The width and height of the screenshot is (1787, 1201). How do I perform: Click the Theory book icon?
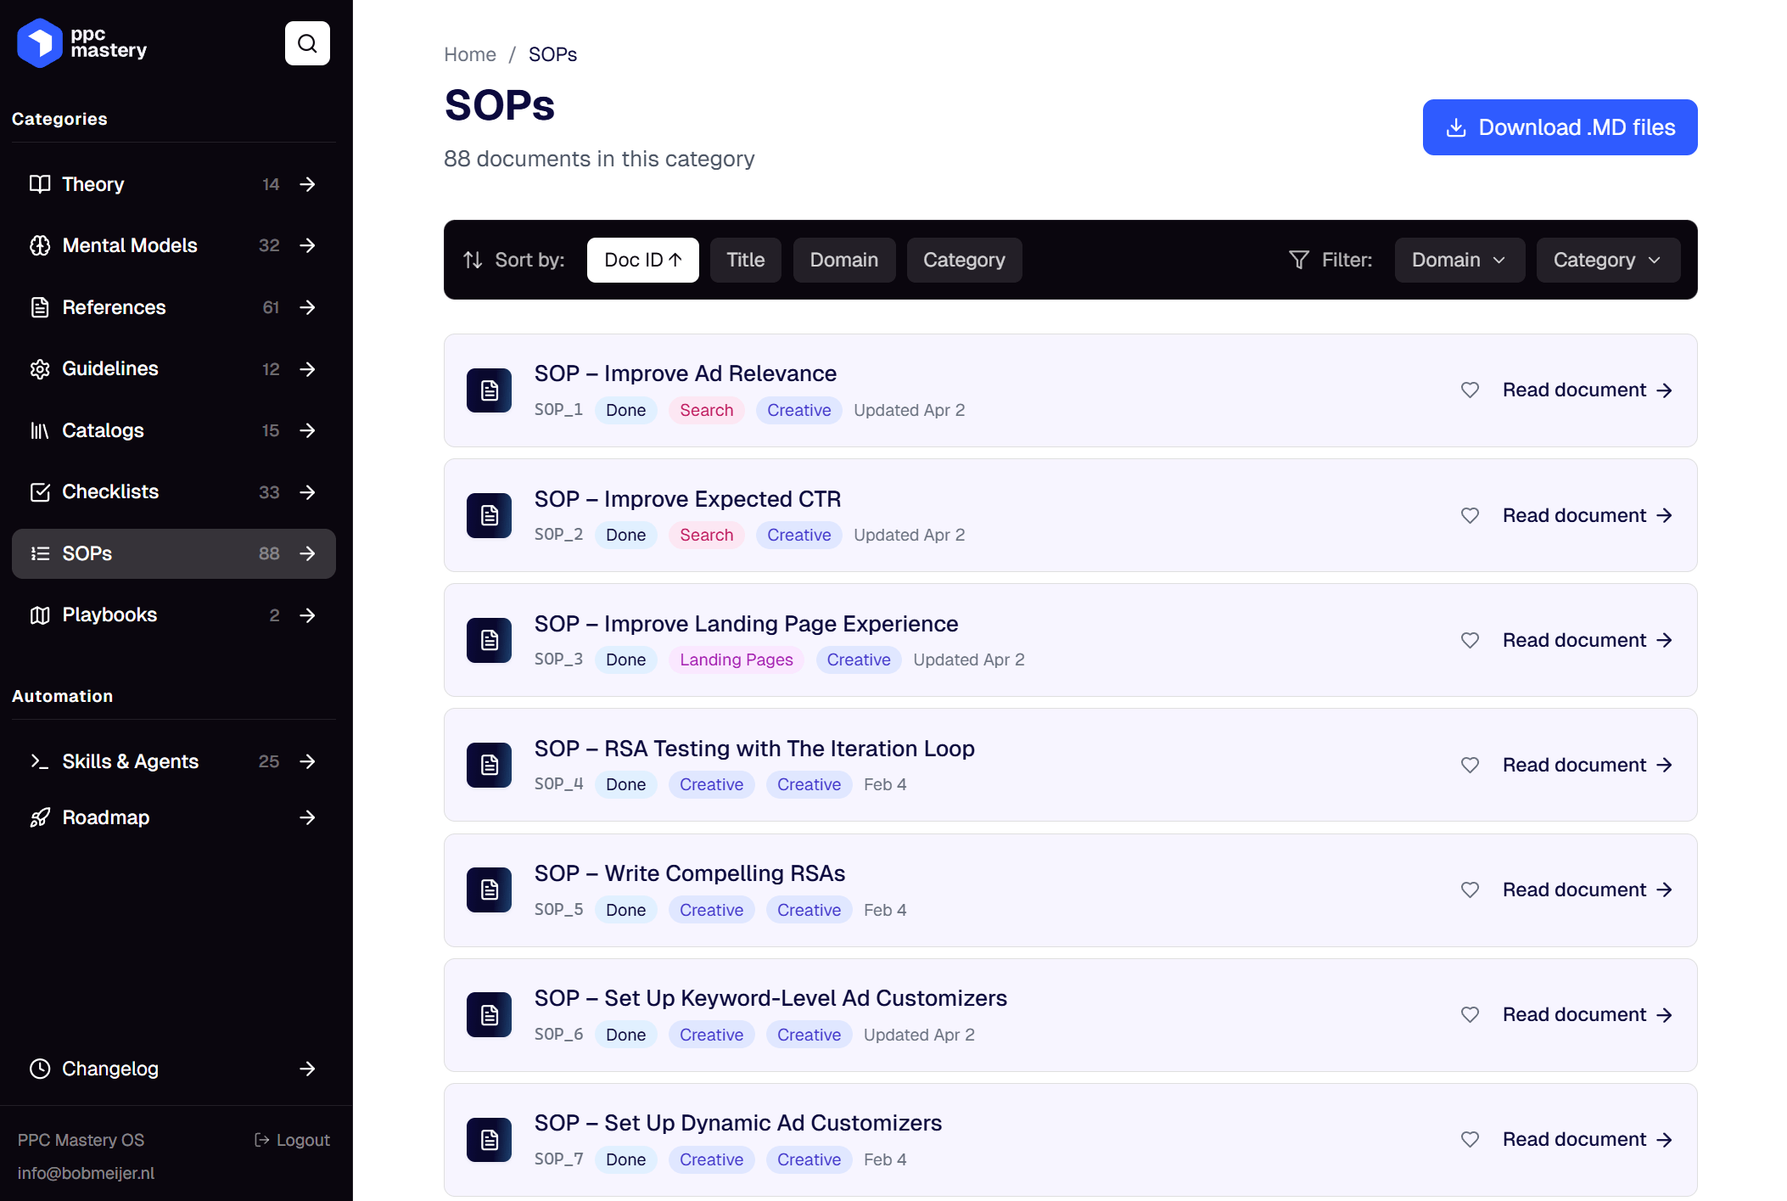[40, 184]
